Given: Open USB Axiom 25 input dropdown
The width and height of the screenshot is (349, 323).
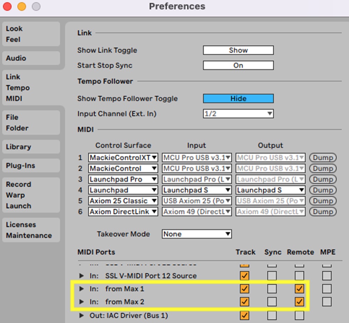Looking at the screenshot, I should pos(197,201).
